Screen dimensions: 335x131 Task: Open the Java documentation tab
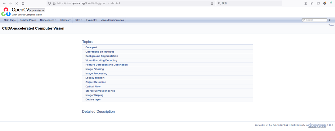pyautogui.click(x=113, y=20)
